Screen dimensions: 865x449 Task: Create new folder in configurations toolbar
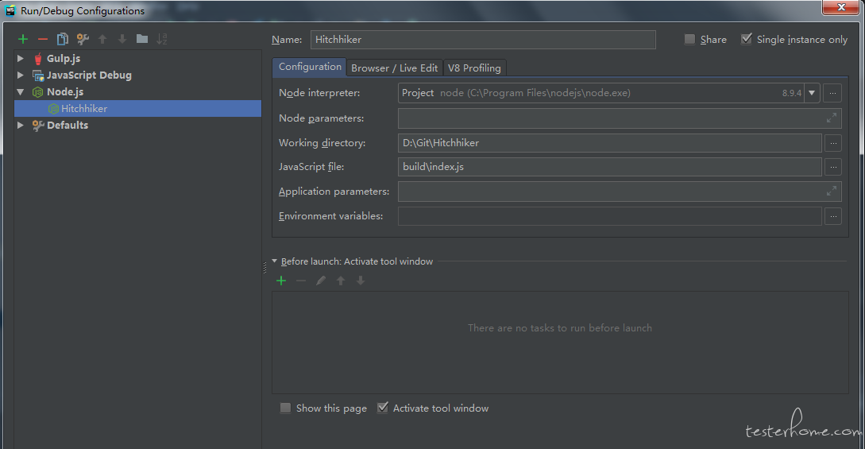click(x=141, y=39)
